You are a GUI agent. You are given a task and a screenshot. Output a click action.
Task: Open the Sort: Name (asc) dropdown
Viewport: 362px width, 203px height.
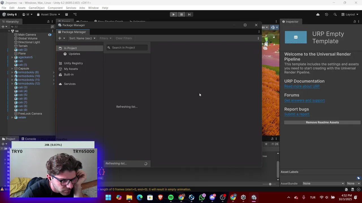point(82,38)
